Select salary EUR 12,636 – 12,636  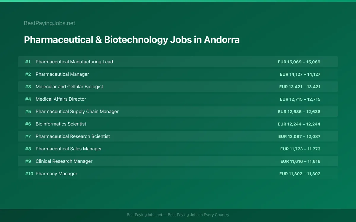tap(299, 112)
